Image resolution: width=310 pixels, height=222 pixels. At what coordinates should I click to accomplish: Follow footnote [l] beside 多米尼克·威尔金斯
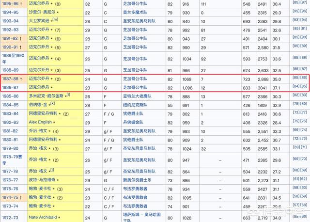pyautogui.click(x=68, y=95)
